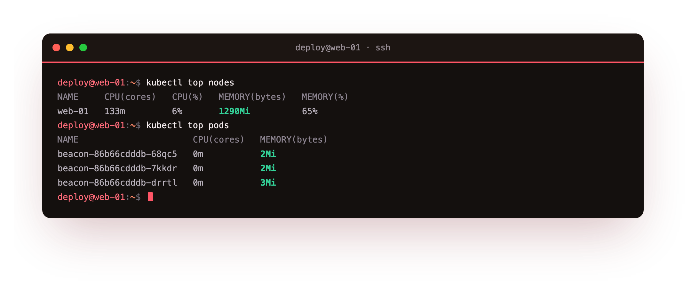Click the first deploy@web-01 prompt before 'top nodes'
The width and height of the screenshot is (699, 295).
click(99, 83)
